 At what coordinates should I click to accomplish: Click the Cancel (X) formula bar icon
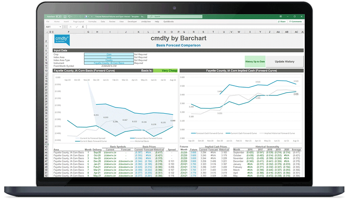tap(71, 27)
